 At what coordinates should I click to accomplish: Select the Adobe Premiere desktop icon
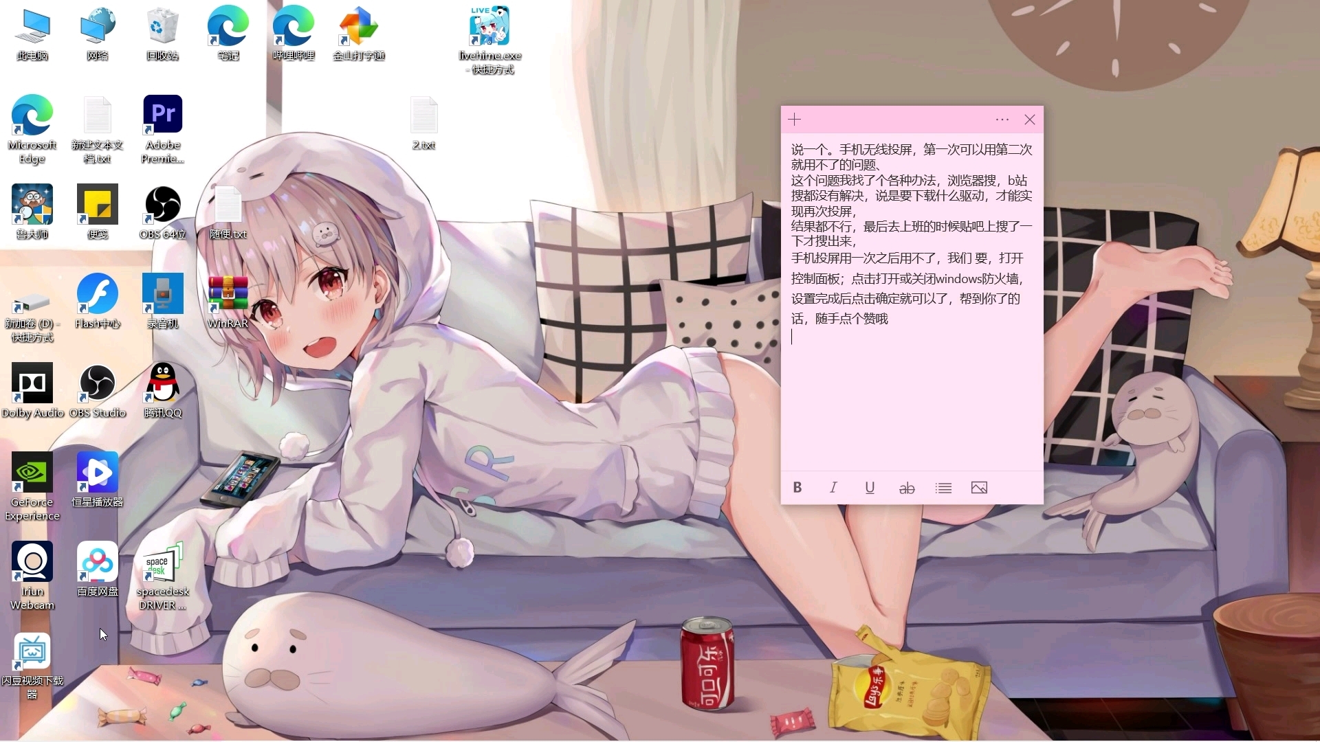click(x=163, y=115)
